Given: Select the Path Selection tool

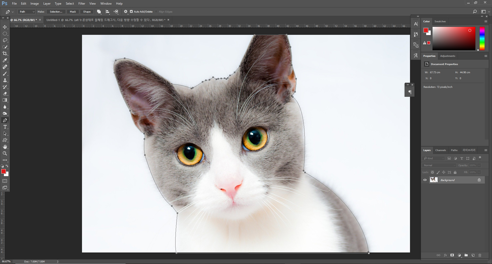Looking at the screenshot, I should pyautogui.click(x=5, y=133).
